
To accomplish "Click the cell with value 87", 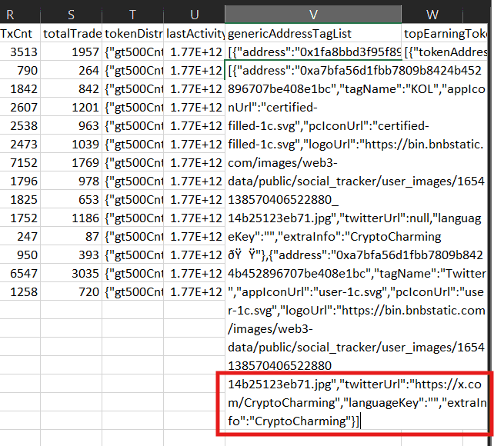I will tap(71, 236).
